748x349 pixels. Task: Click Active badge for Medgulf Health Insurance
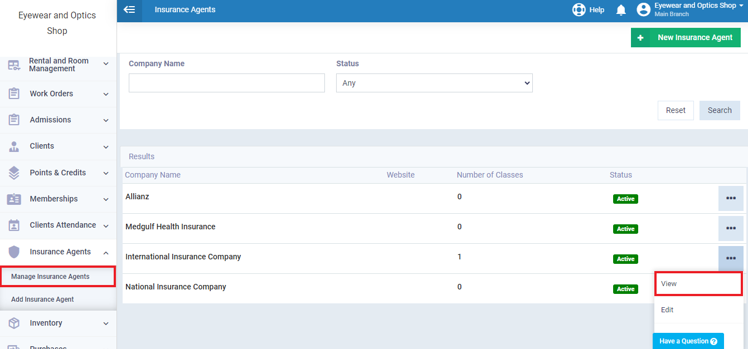[x=625, y=229]
